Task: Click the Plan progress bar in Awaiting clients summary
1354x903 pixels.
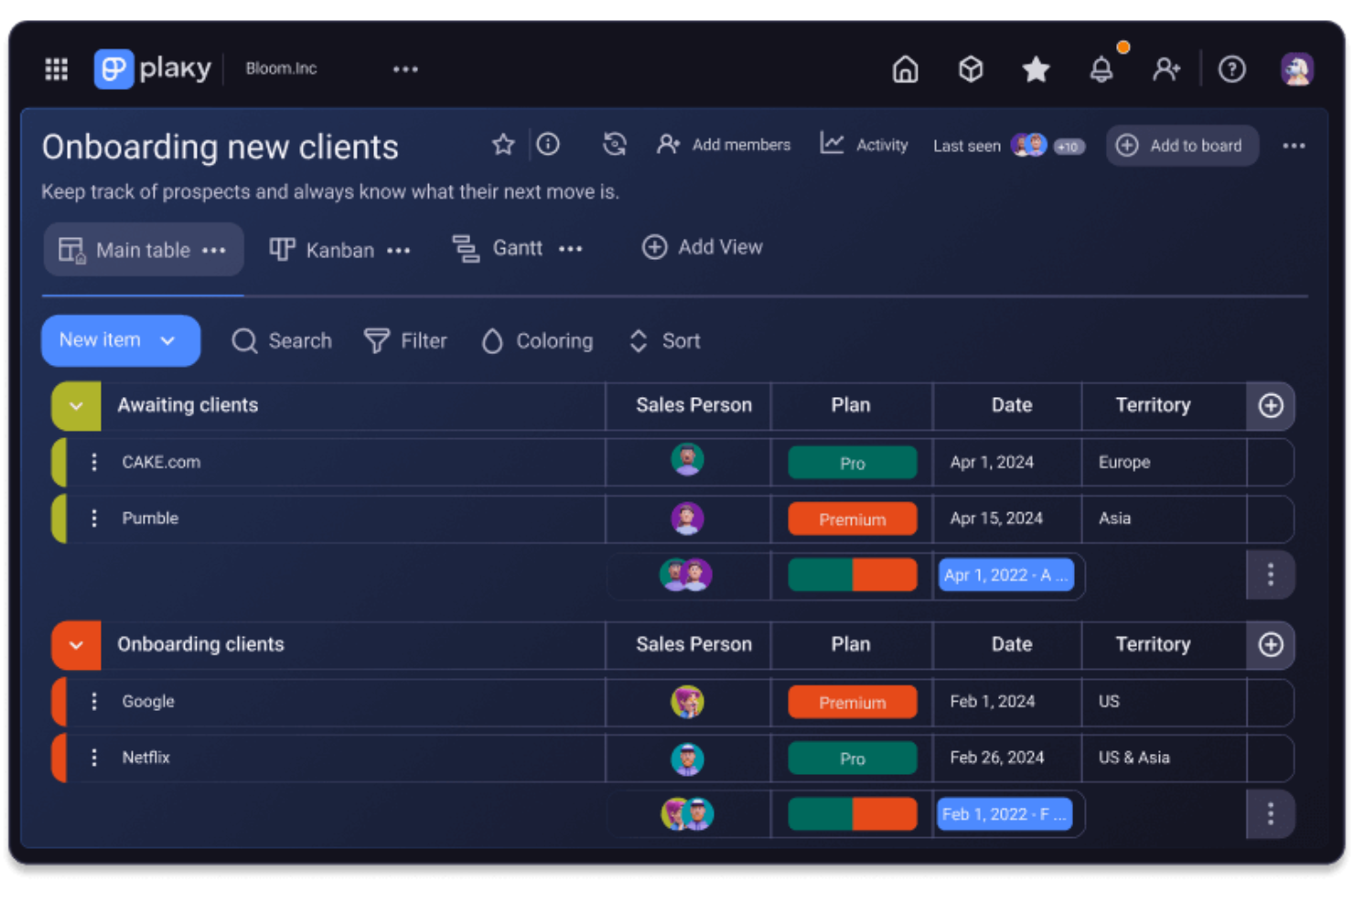Action: tap(852, 575)
